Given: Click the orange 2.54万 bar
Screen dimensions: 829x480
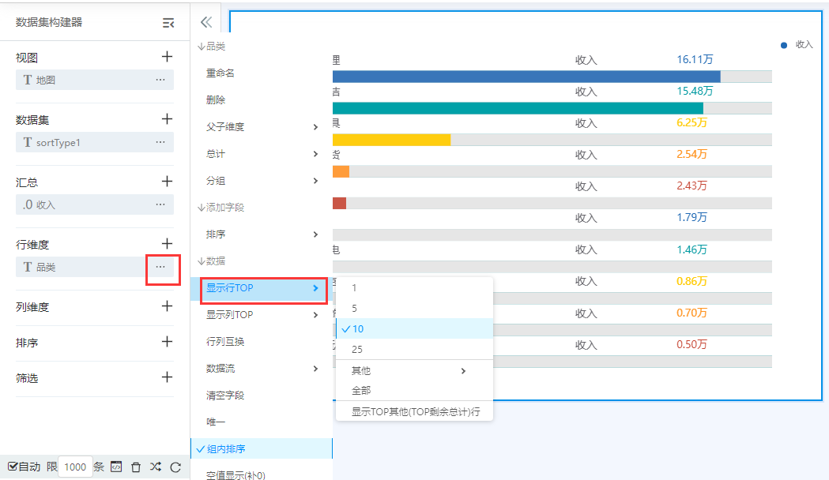Looking at the screenshot, I should point(341,171).
